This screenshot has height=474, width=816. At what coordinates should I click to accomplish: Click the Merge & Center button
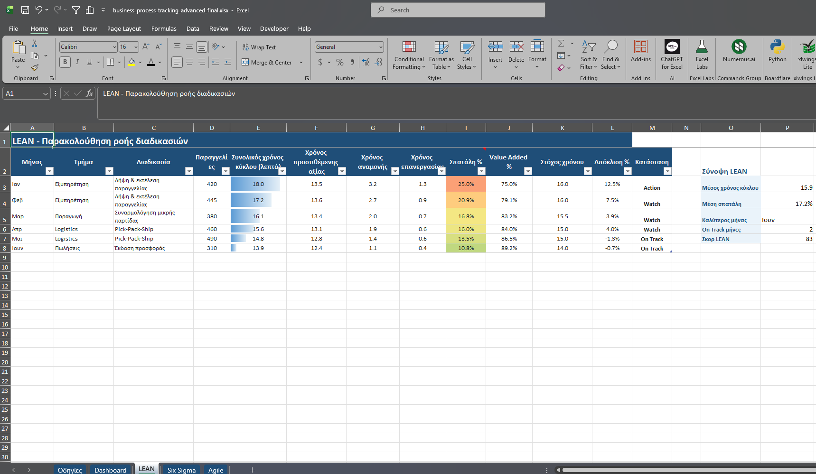pyautogui.click(x=267, y=63)
